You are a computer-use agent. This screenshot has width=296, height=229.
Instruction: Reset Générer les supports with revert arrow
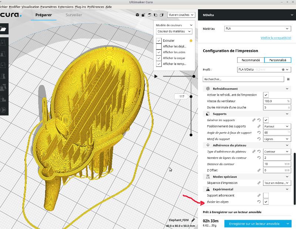[259, 120]
